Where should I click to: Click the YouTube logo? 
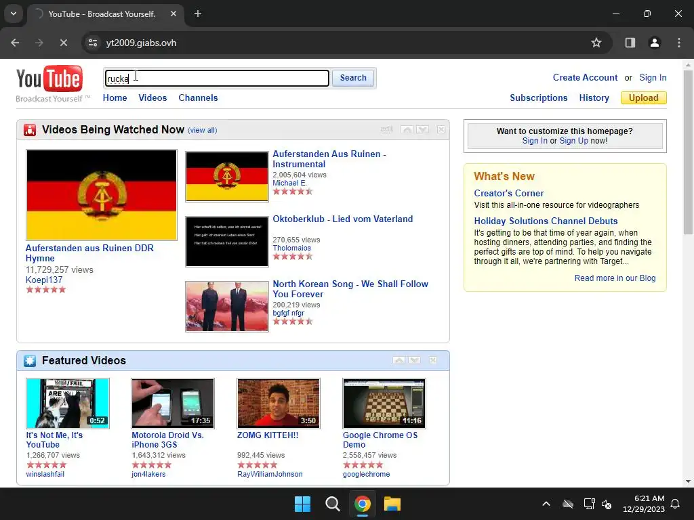[x=49, y=79]
